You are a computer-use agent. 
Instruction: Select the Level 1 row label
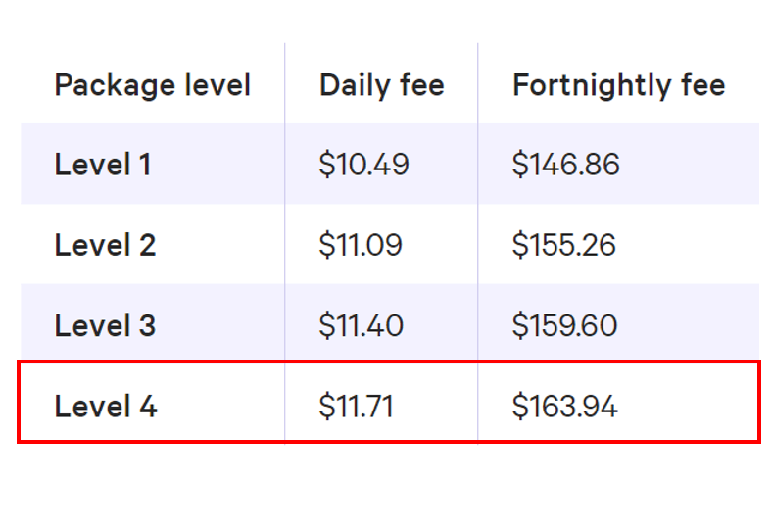[x=103, y=165]
